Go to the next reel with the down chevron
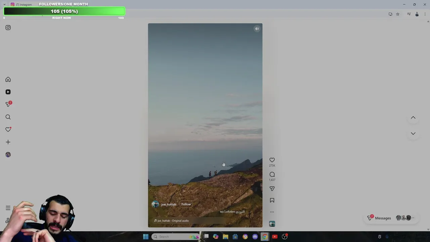Viewport: 430px width, 242px height. pyautogui.click(x=413, y=133)
